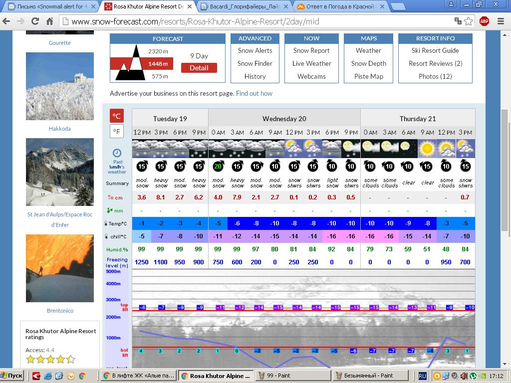Click the Wednesday 9 PM moon weather icon
The height and width of the screenshot is (383, 511).
point(351,149)
